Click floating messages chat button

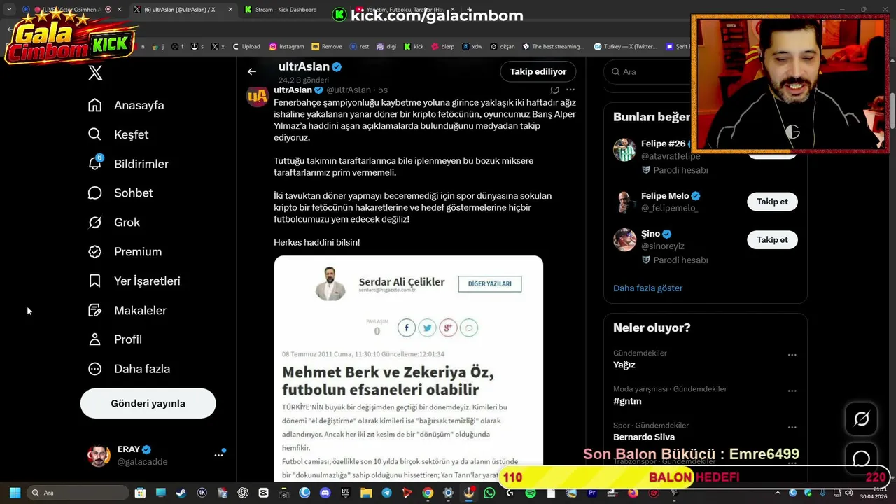[862, 459]
